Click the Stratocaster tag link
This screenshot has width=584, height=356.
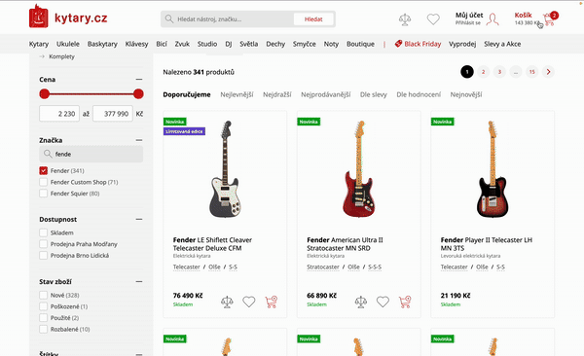point(323,267)
